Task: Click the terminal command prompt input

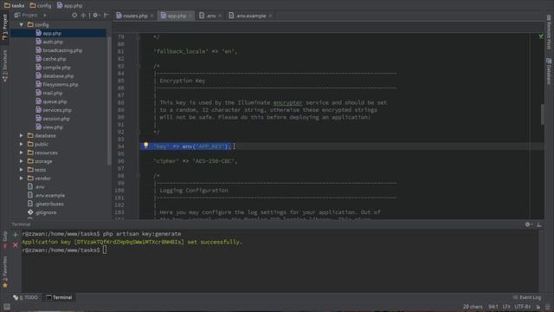Action: pos(105,250)
